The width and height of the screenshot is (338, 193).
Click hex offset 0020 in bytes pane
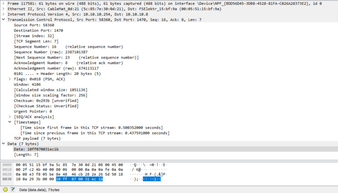coord(7,174)
